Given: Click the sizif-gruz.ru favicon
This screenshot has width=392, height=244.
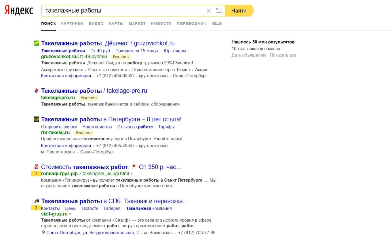Looking at the screenshot, I should tap(36, 201).
